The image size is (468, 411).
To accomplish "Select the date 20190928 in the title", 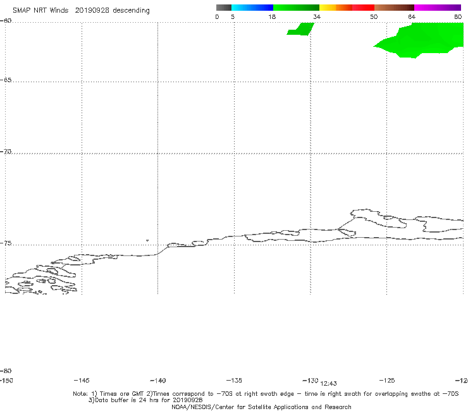I will [92, 10].
